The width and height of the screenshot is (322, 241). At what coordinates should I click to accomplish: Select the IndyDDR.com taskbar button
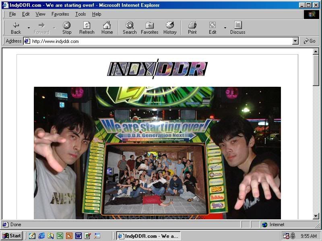149,236
